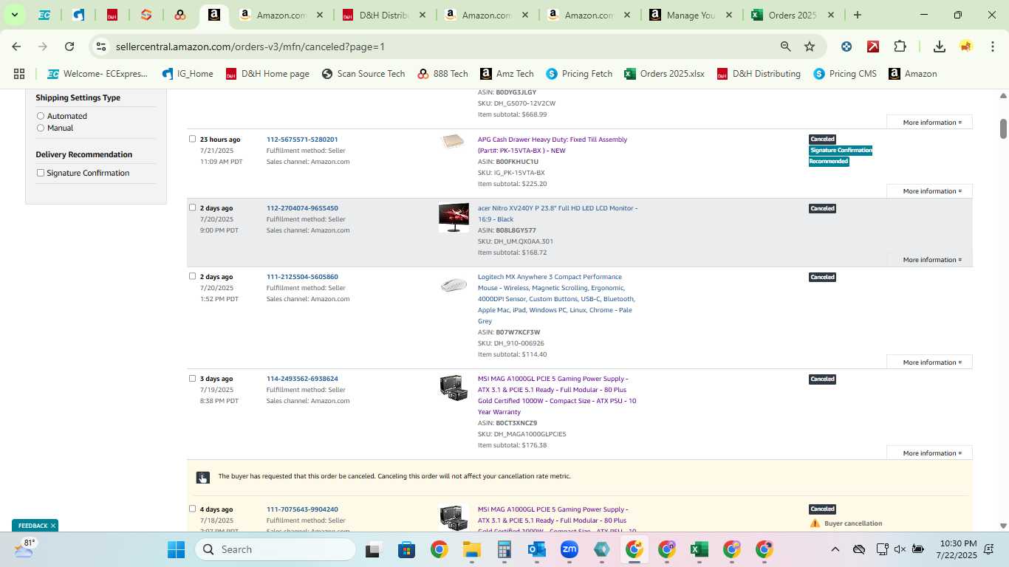
Task: Click the red arrow extension icon
Action: [873, 47]
